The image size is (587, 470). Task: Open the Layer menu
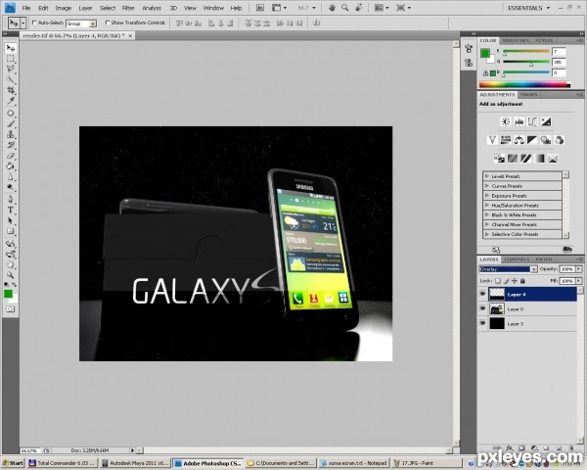[85, 8]
